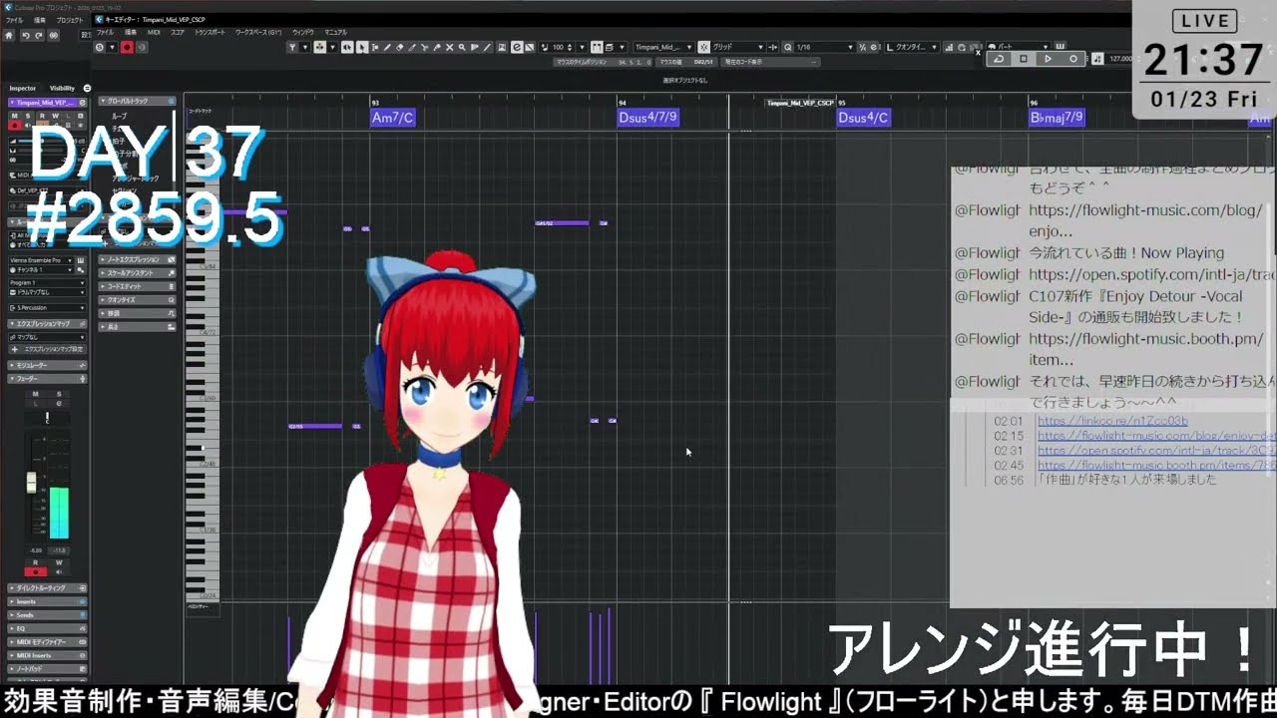Select the Object Selection arrow tool

361,47
